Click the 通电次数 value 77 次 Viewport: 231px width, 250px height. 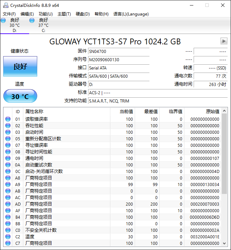pyautogui.click(x=211, y=76)
